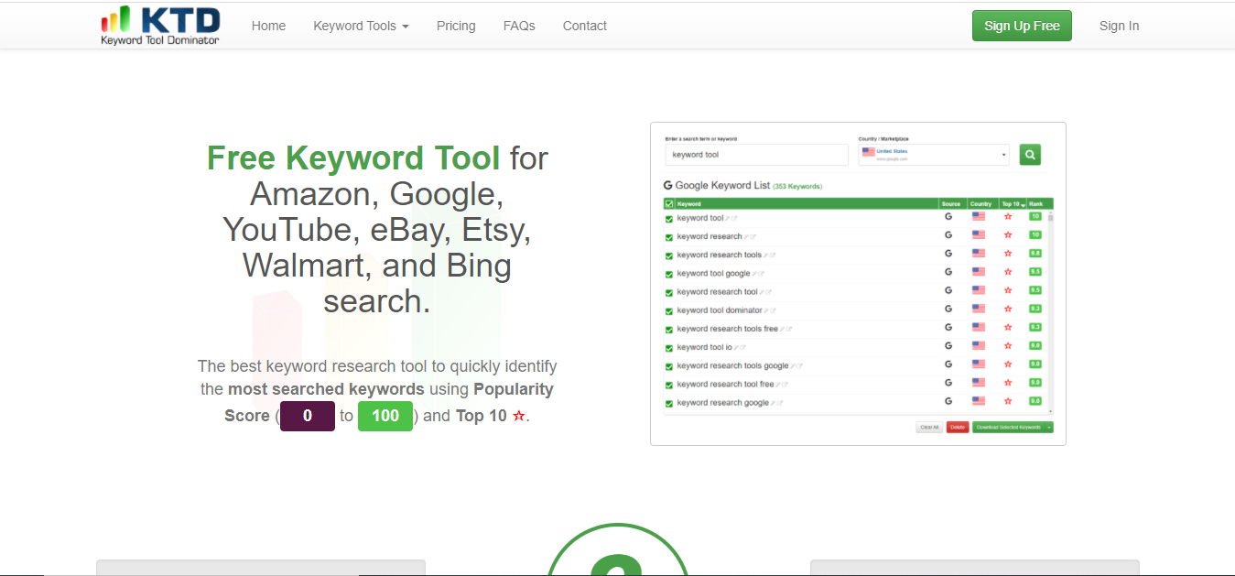Click the Google source icon for 'keyword tool google'
The image size is (1235, 576).
click(948, 272)
